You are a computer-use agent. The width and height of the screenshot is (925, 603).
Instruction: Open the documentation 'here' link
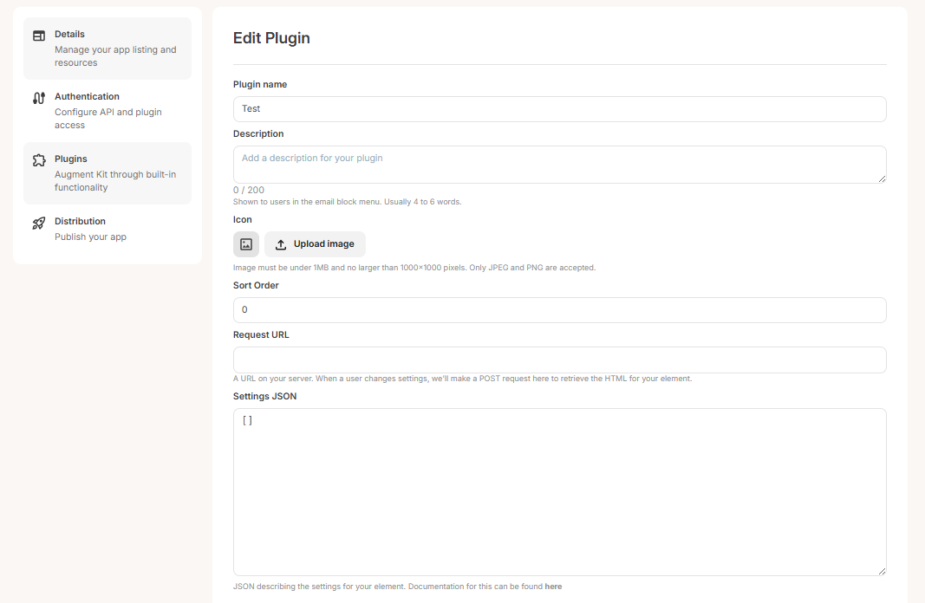tap(553, 587)
